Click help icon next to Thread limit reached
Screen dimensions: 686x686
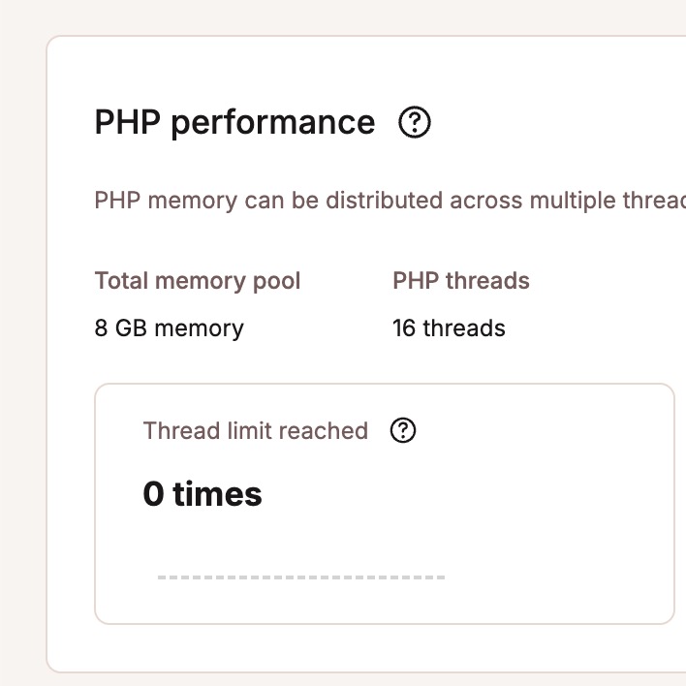(x=402, y=431)
